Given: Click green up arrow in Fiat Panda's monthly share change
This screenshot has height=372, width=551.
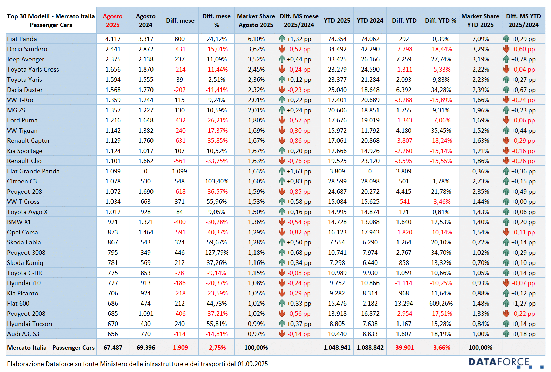Looking at the screenshot, I should tap(282, 39).
